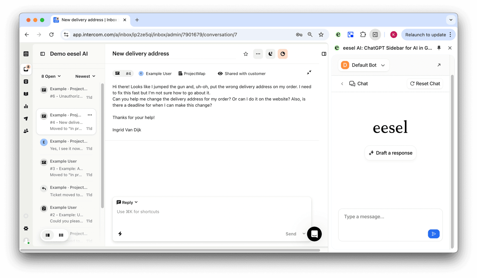Open the Reports bar chart icon
This screenshot has height=278, width=477.
pyautogui.click(x=26, y=106)
